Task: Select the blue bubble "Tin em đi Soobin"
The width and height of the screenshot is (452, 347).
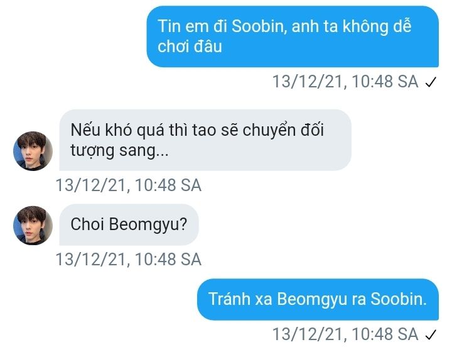Action: click(x=293, y=36)
